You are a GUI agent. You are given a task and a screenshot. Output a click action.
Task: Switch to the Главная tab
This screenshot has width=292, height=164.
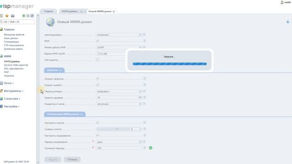coord(48,11)
